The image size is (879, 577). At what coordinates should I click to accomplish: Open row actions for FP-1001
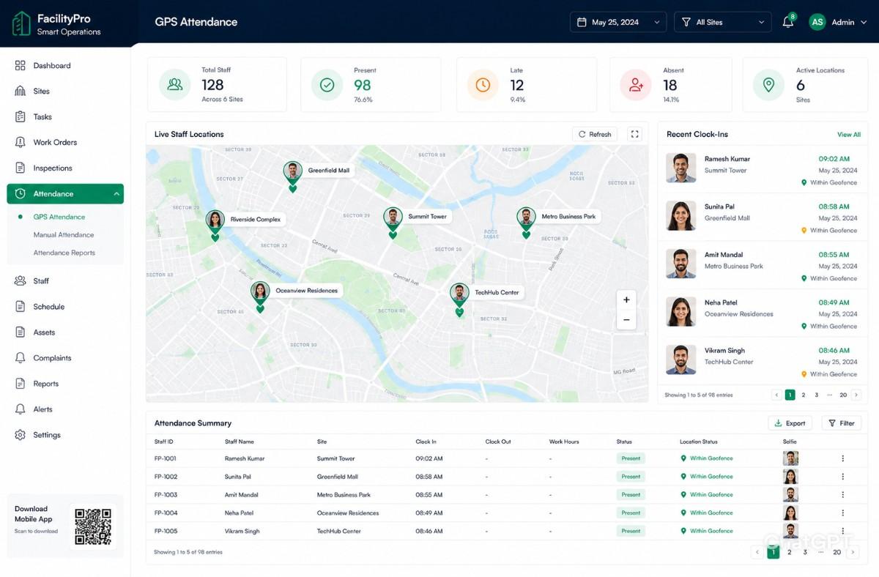pos(842,458)
